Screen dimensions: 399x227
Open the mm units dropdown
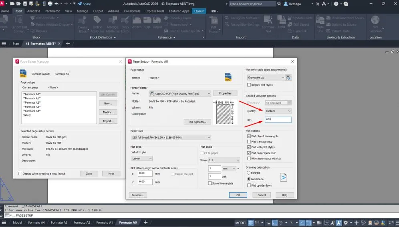pos(229,169)
